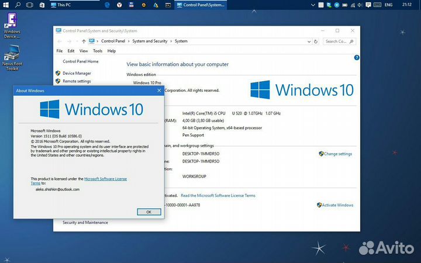This screenshot has height=263, width=421.
Task: Open the View menu
Action: point(84,51)
